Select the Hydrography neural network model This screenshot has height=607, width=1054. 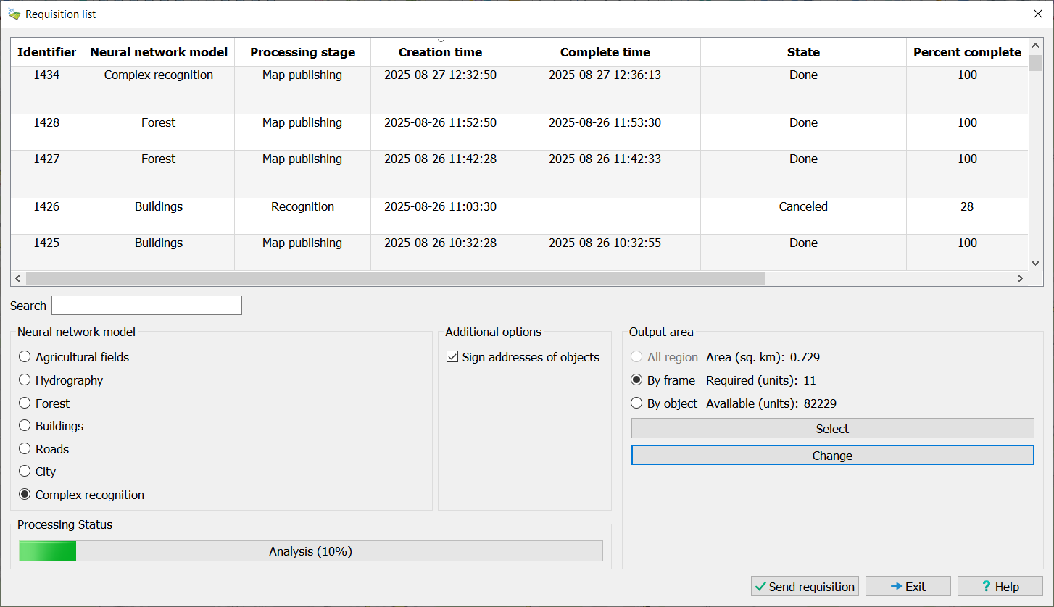(x=25, y=380)
